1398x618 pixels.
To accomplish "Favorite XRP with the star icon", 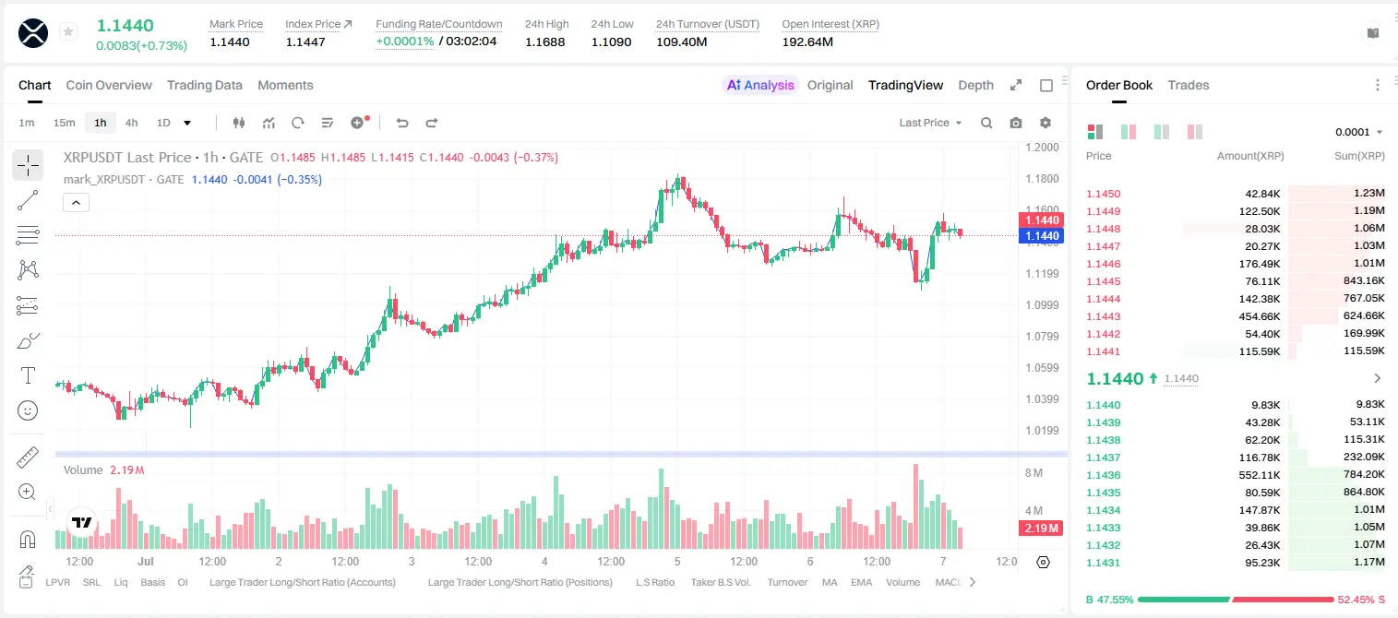I will coord(68,32).
